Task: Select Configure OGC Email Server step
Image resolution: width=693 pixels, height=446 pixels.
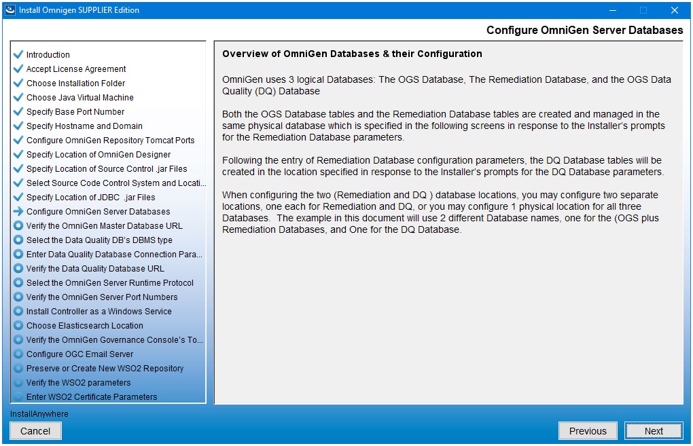Action: (x=79, y=354)
